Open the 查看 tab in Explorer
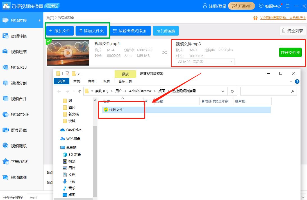 (x=106, y=81)
